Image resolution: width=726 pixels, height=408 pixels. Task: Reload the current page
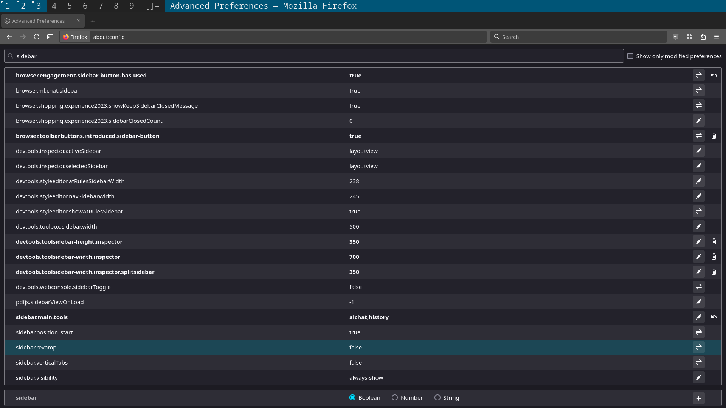pyautogui.click(x=37, y=37)
